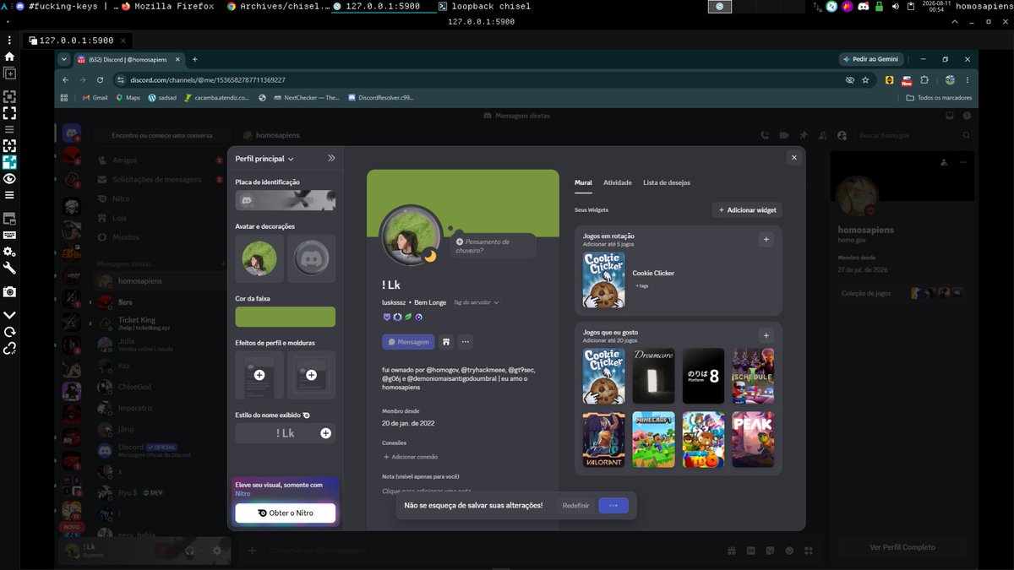Click the Discord home logo server icon
Viewport: 1014px width, 570px height.
(x=72, y=133)
